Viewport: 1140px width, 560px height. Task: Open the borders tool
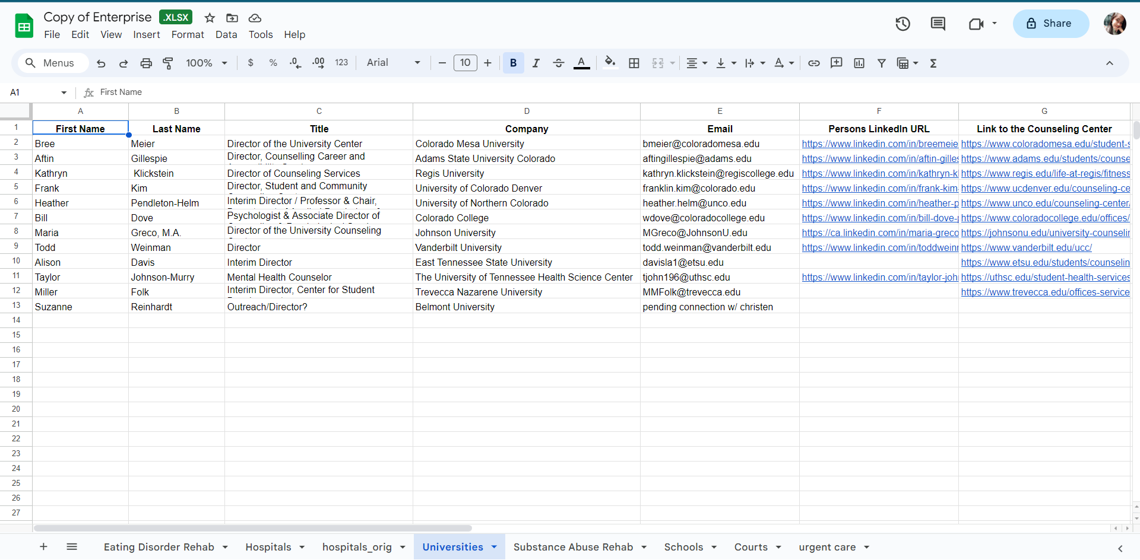coord(634,63)
